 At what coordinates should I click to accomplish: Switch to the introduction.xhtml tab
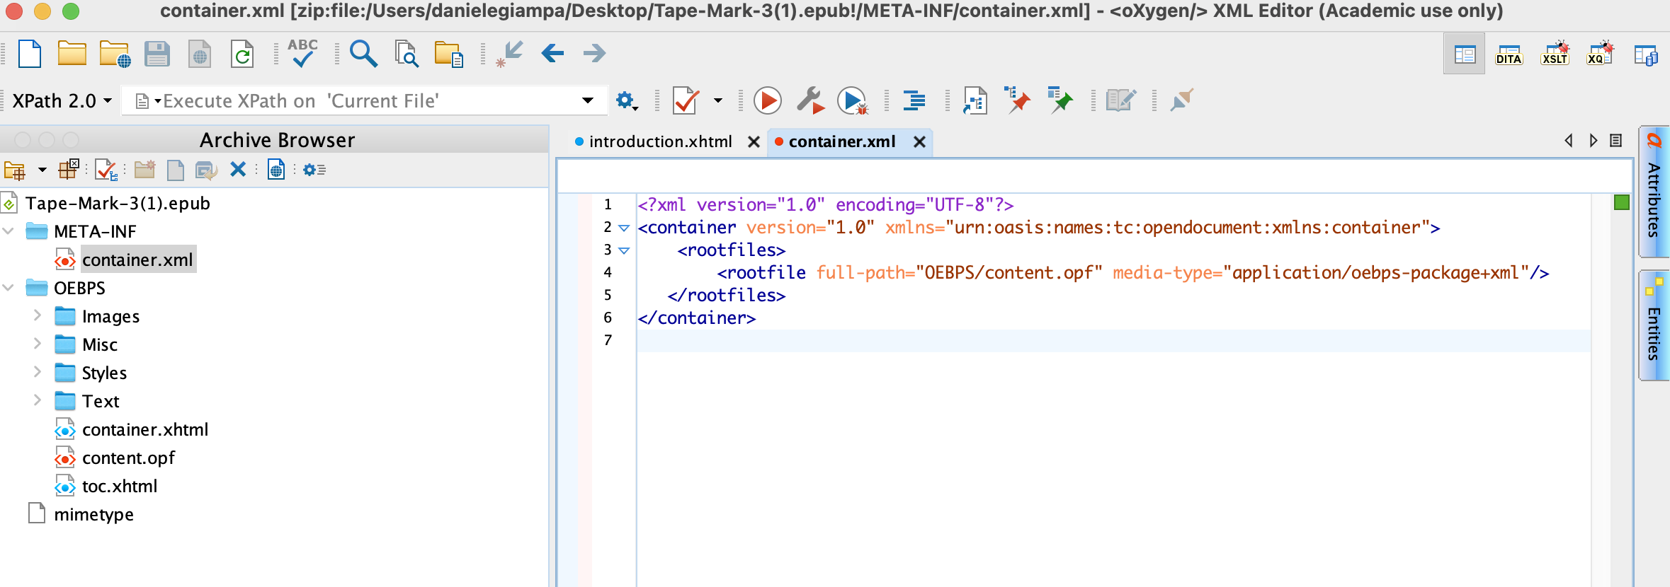(x=660, y=141)
